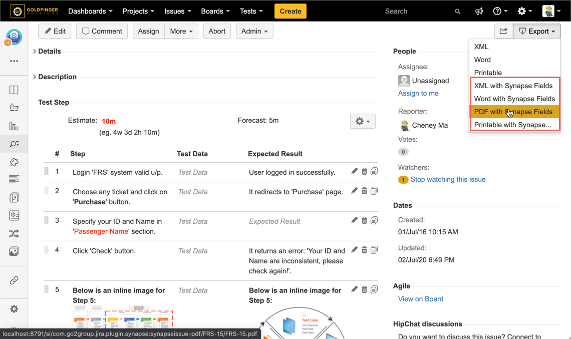Click the search magnifier icon in top bar
This screenshot has width=571, height=339.
[457, 12]
